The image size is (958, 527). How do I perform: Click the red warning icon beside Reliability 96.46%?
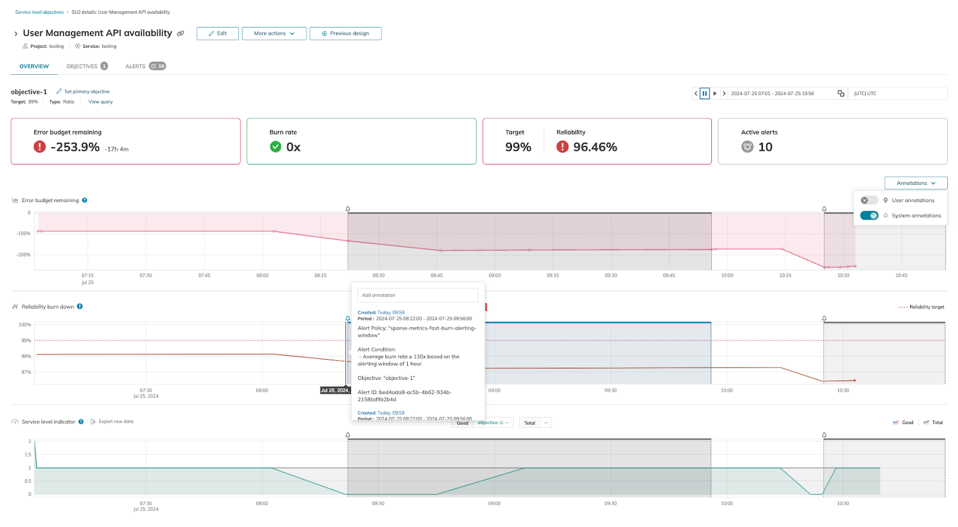562,147
